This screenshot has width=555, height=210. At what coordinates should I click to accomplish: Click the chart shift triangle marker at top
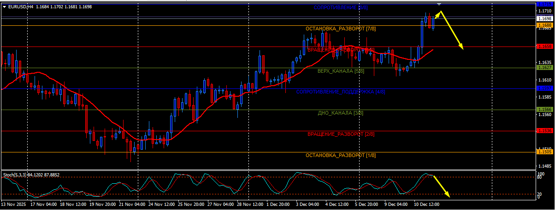pyautogui.click(x=439, y=4)
